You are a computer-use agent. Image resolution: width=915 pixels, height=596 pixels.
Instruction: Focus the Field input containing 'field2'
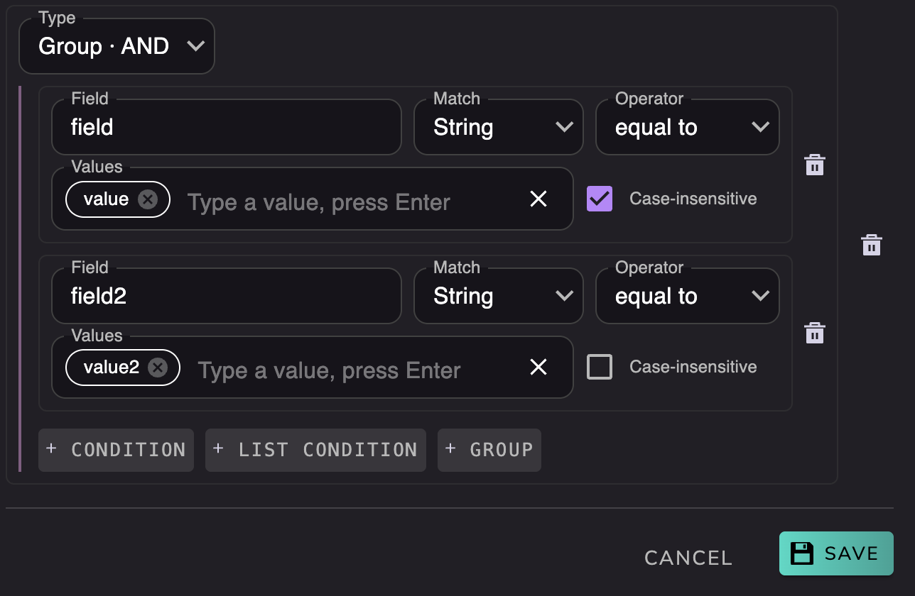coord(227,296)
